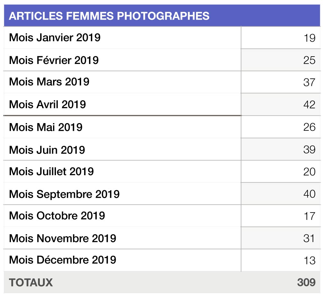Click the Mois Mai 2019 cell
The height and width of the screenshot is (297, 323).
pyautogui.click(x=122, y=127)
